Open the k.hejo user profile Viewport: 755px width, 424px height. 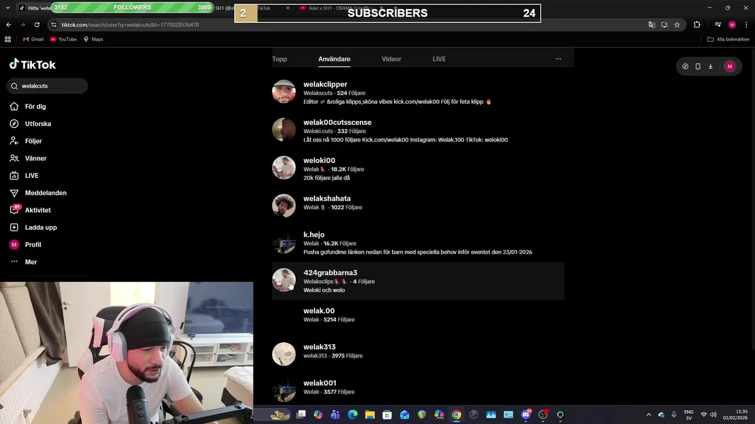pos(418,243)
